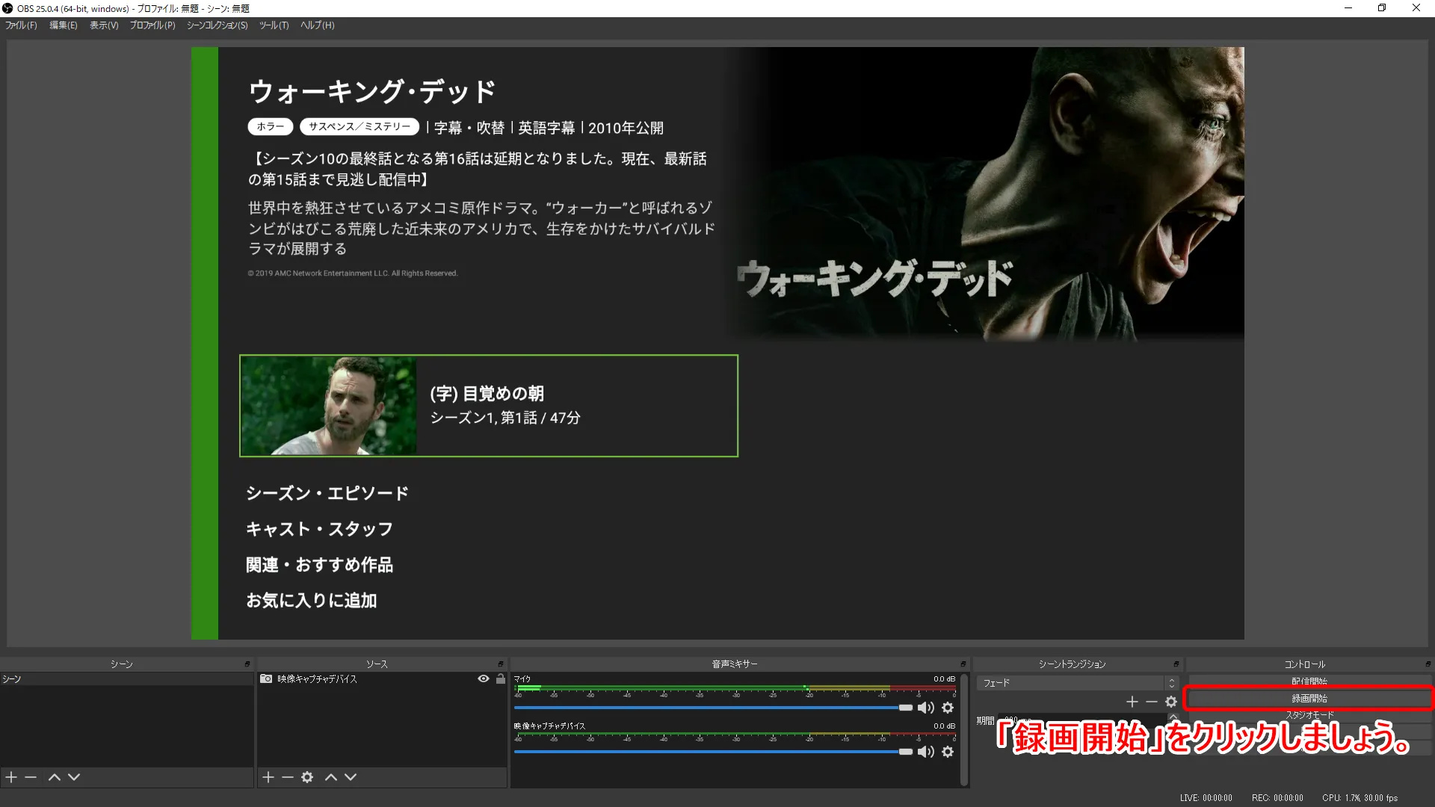Open the ツール(T) menu
1435x807 pixels.
274,25
